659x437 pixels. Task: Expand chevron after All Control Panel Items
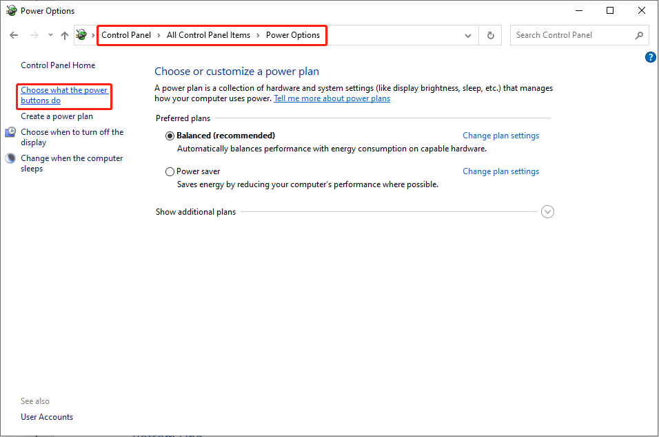click(x=258, y=35)
